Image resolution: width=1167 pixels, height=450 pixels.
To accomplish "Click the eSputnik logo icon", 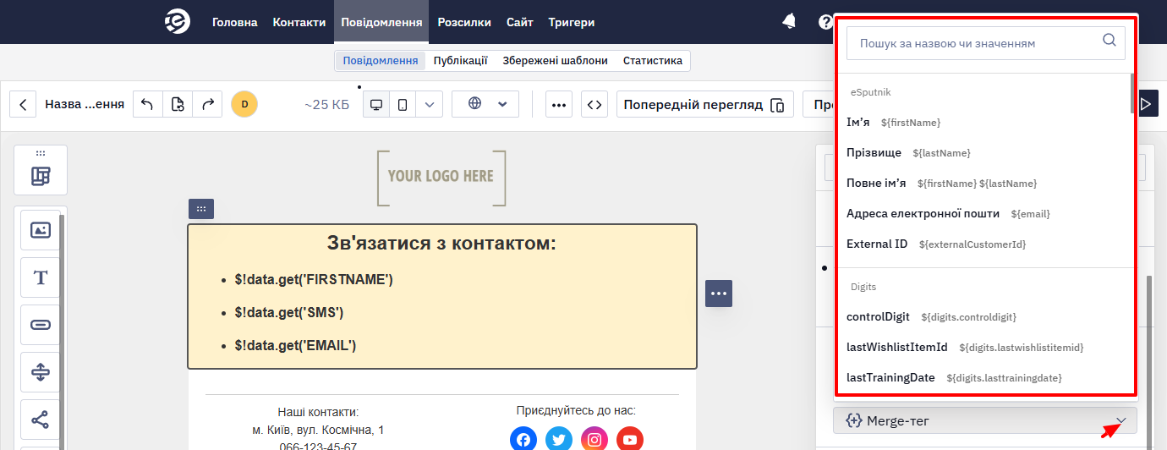I will coord(177,22).
